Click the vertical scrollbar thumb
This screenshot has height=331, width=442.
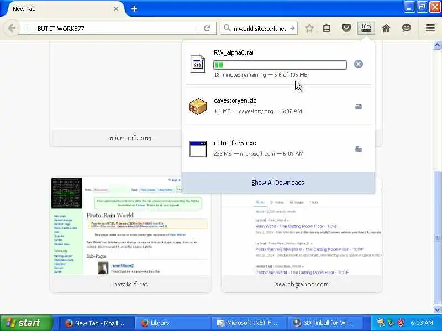(x=437, y=238)
